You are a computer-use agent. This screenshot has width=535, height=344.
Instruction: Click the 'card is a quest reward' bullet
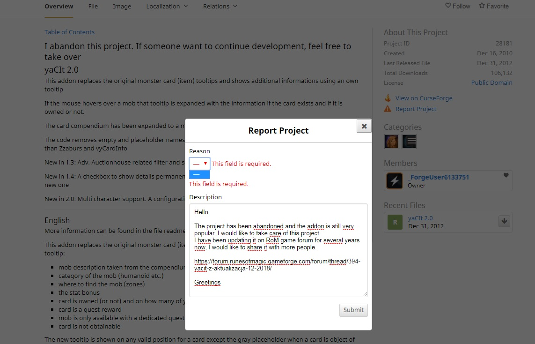(90, 309)
